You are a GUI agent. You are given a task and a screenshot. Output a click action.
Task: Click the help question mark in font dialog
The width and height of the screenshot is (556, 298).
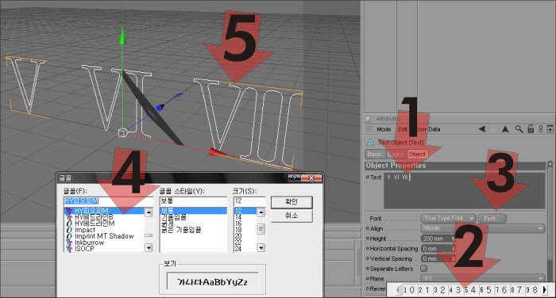[x=294, y=178]
